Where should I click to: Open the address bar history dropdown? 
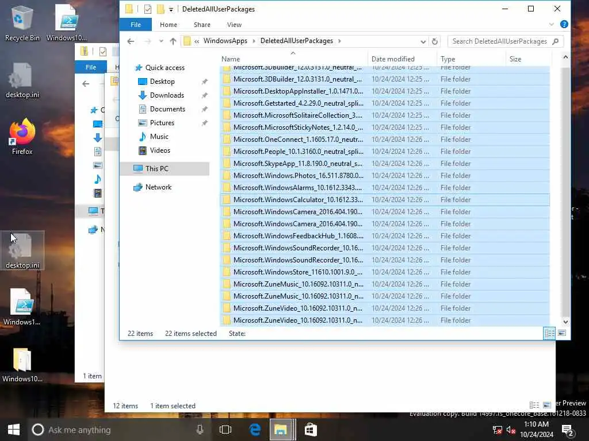(423, 41)
